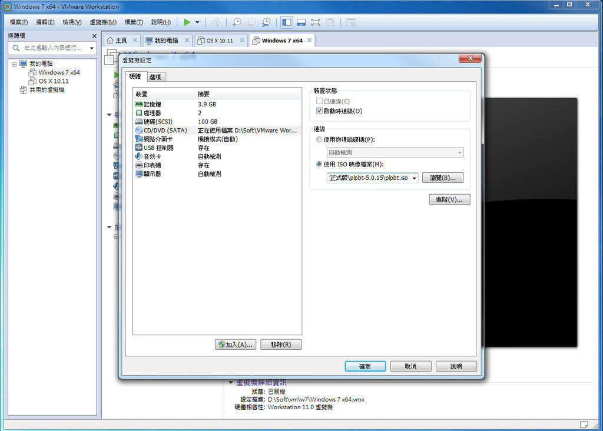The height and width of the screenshot is (431, 603).
Task: Open the physical drive 自動檢測 dropdown
Action: tap(395, 152)
